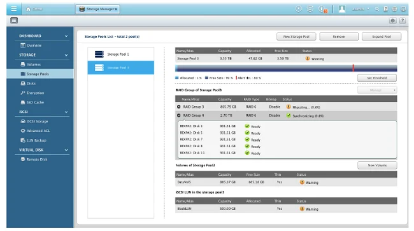Open Volumes in the sidebar
This screenshot has width=414, height=231.
point(34,64)
